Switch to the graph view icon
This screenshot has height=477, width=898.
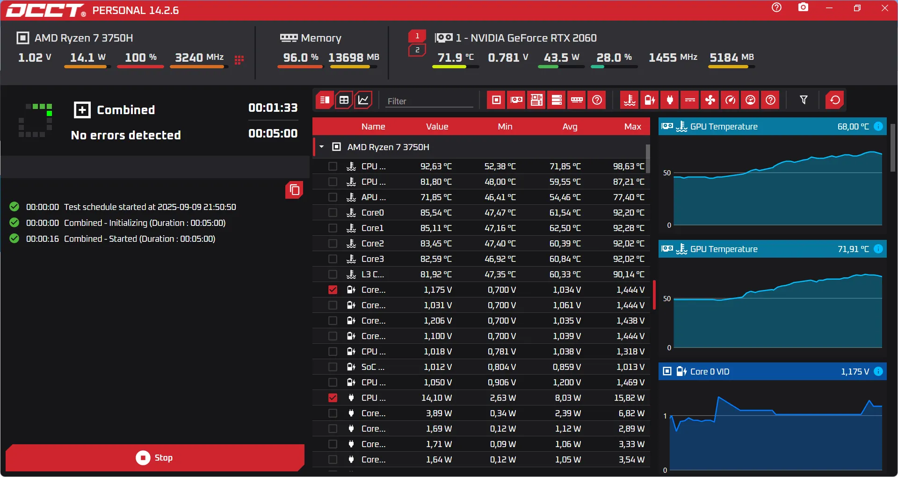tap(363, 100)
